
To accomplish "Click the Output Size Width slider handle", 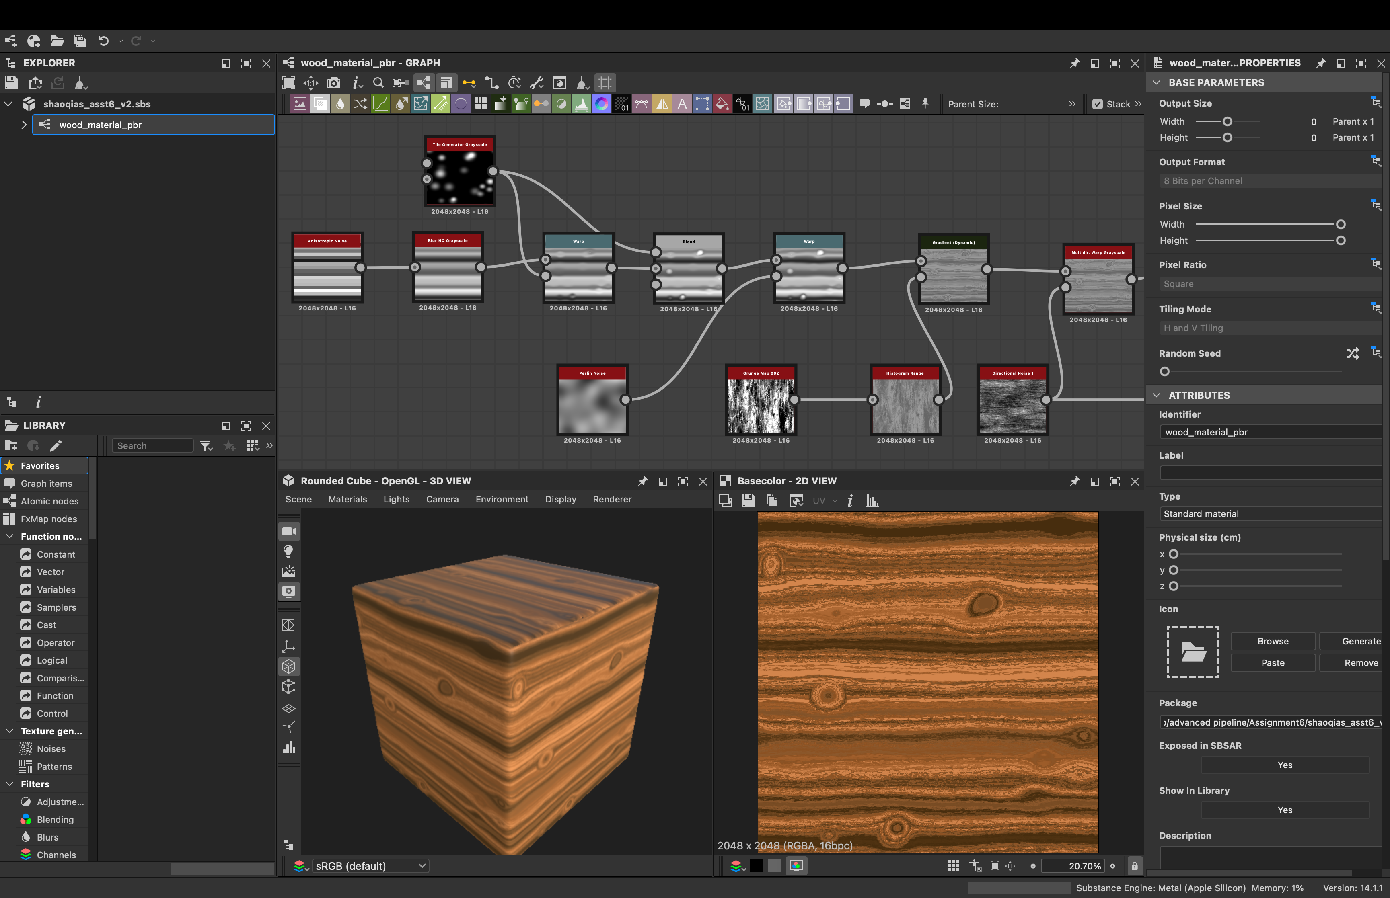I will click(1227, 121).
